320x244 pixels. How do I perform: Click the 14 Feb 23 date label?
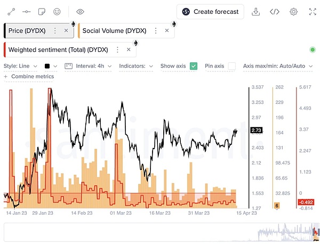82,213
